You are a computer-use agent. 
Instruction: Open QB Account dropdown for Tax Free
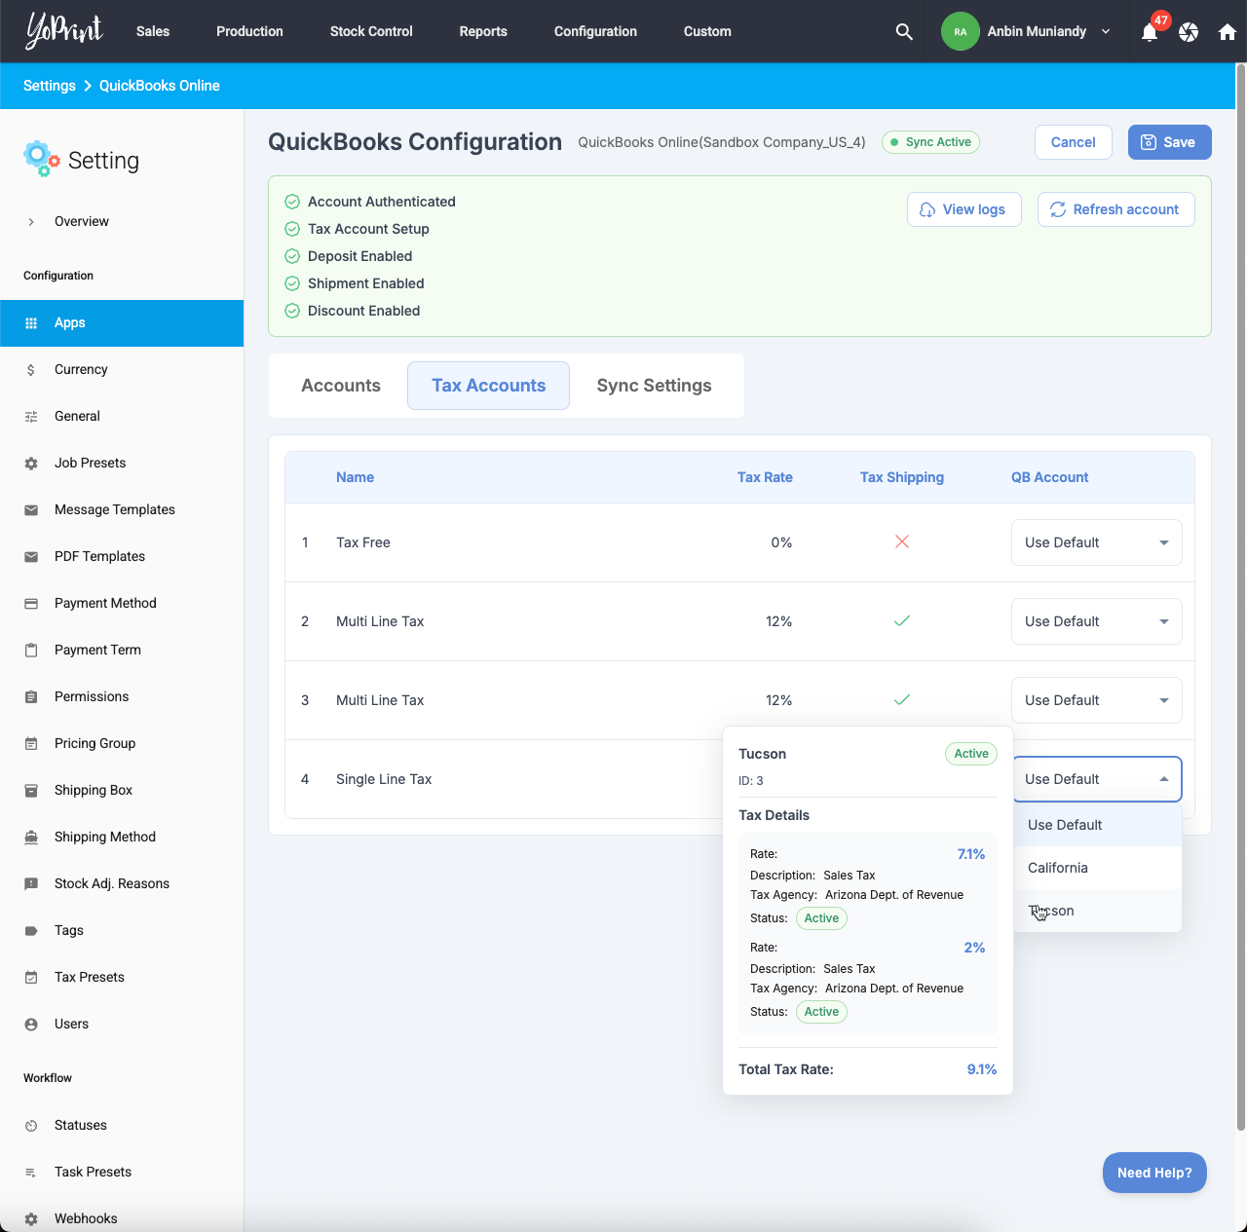(x=1096, y=542)
